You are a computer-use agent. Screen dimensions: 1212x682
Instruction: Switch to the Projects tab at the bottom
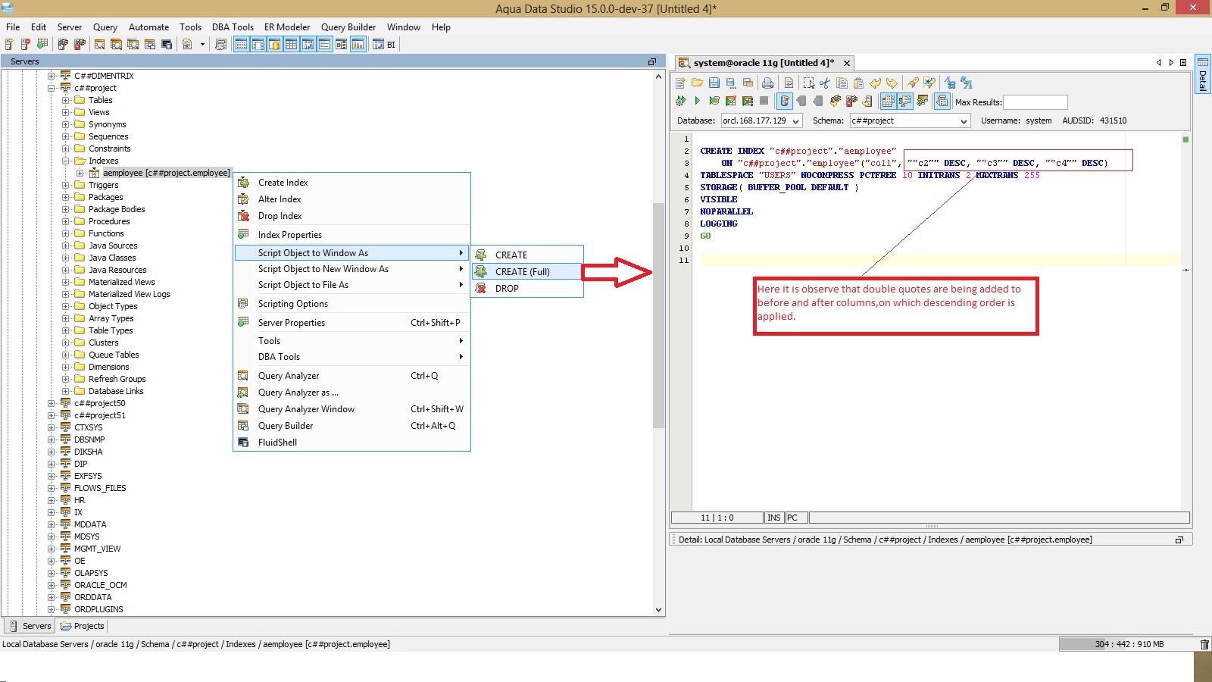83,626
